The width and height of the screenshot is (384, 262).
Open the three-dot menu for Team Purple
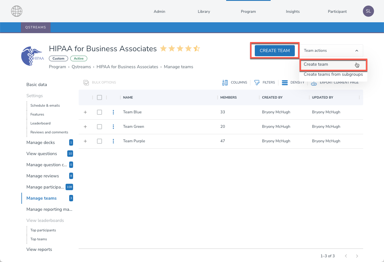(113, 141)
